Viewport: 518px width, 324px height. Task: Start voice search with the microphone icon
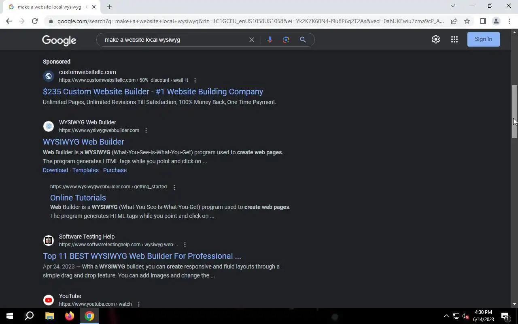(x=270, y=40)
